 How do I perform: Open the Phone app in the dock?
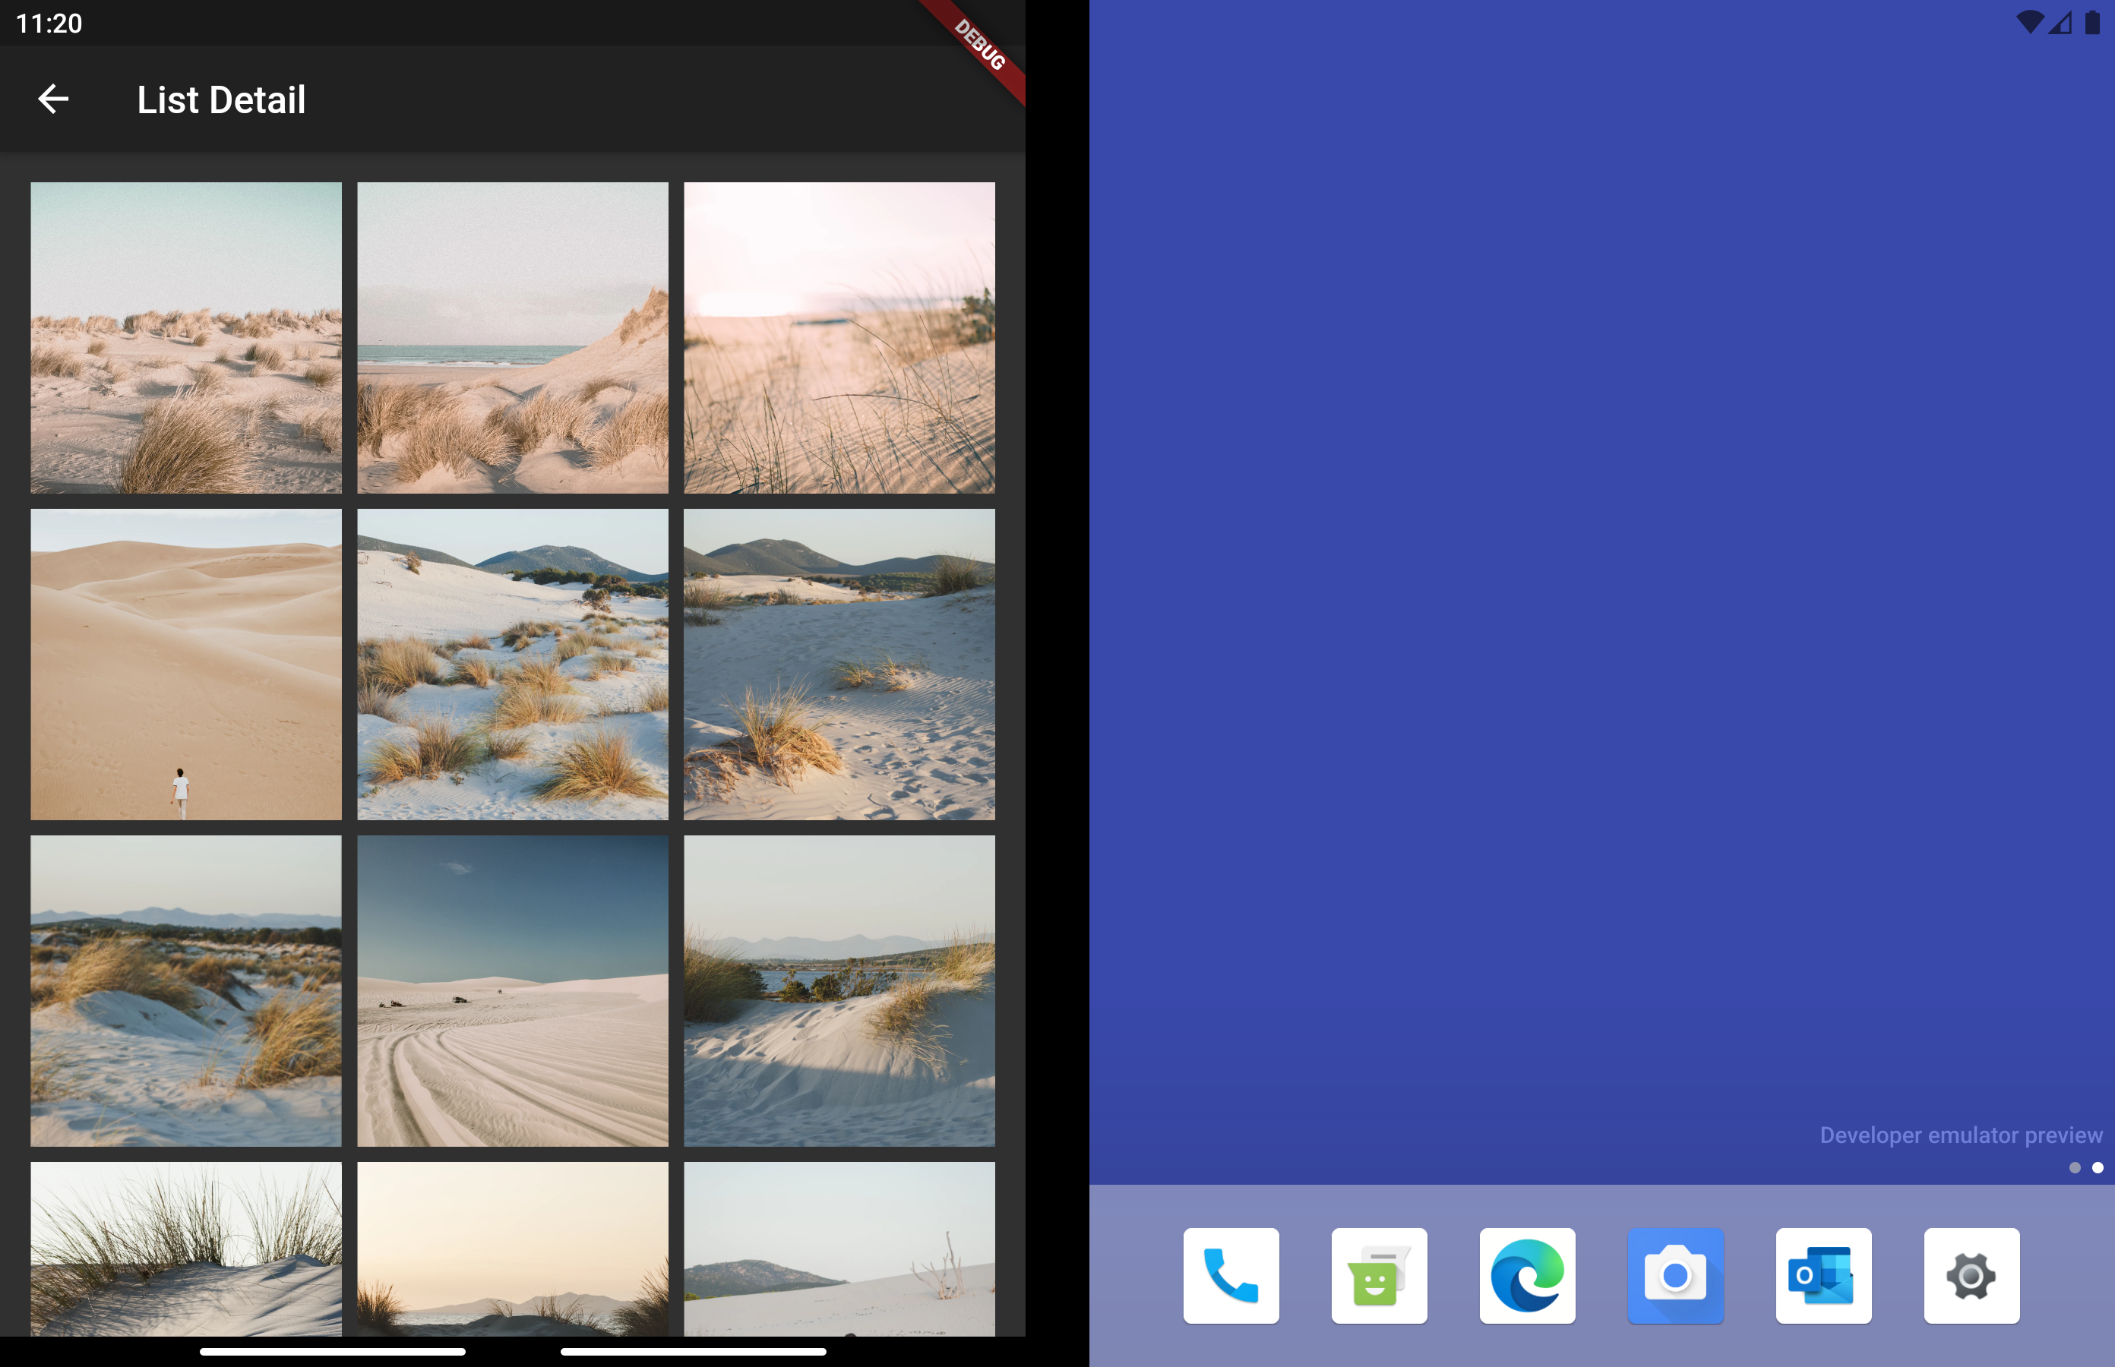point(1231,1276)
